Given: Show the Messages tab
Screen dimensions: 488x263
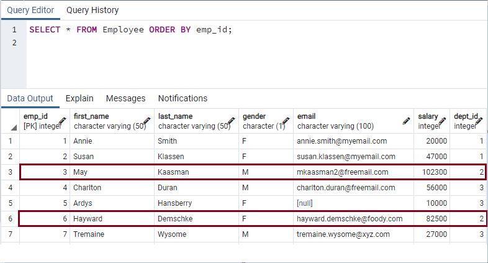Looking at the screenshot, I should point(125,98).
